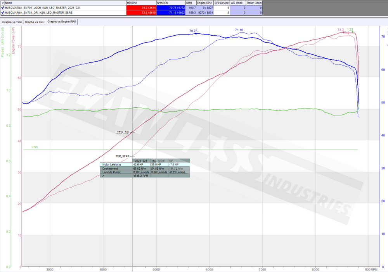Uncheck the HUSQVARNA_SM701_ORI run checkbox
This screenshot has height=272, width=388.
coord(3,12)
